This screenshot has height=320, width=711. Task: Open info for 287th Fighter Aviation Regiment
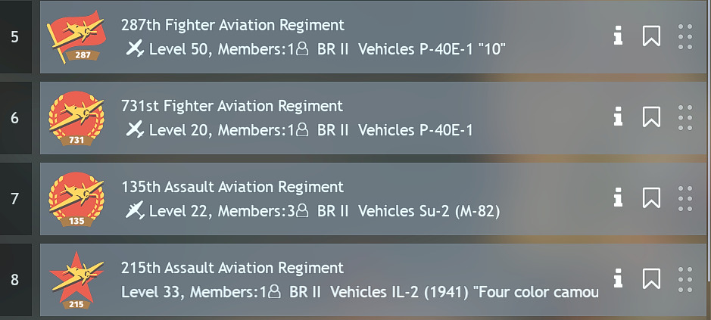[x=618, y=36]
